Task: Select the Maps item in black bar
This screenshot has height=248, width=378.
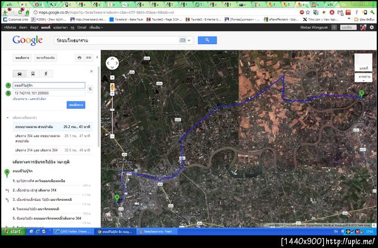Action: coord(45,28)
